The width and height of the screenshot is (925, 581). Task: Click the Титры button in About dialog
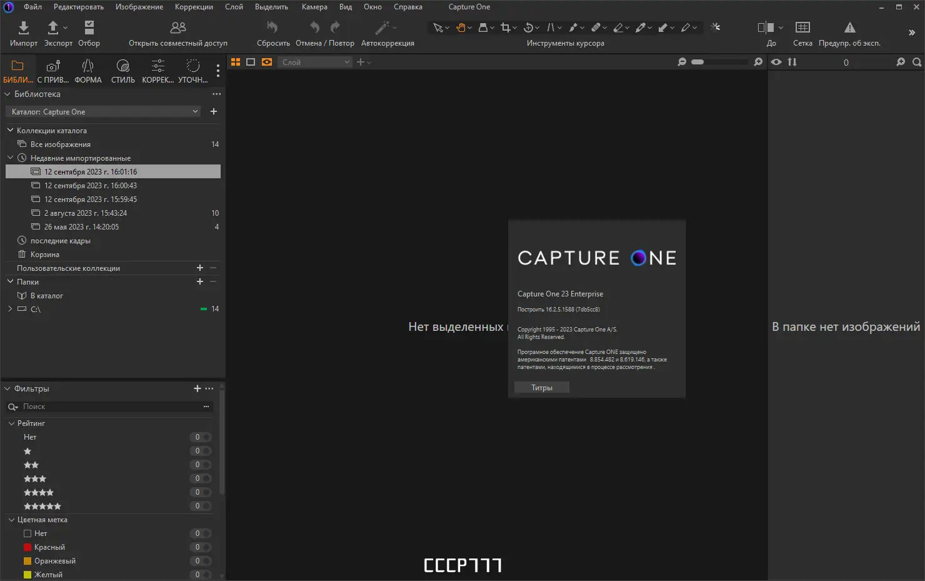coord(541,388)
